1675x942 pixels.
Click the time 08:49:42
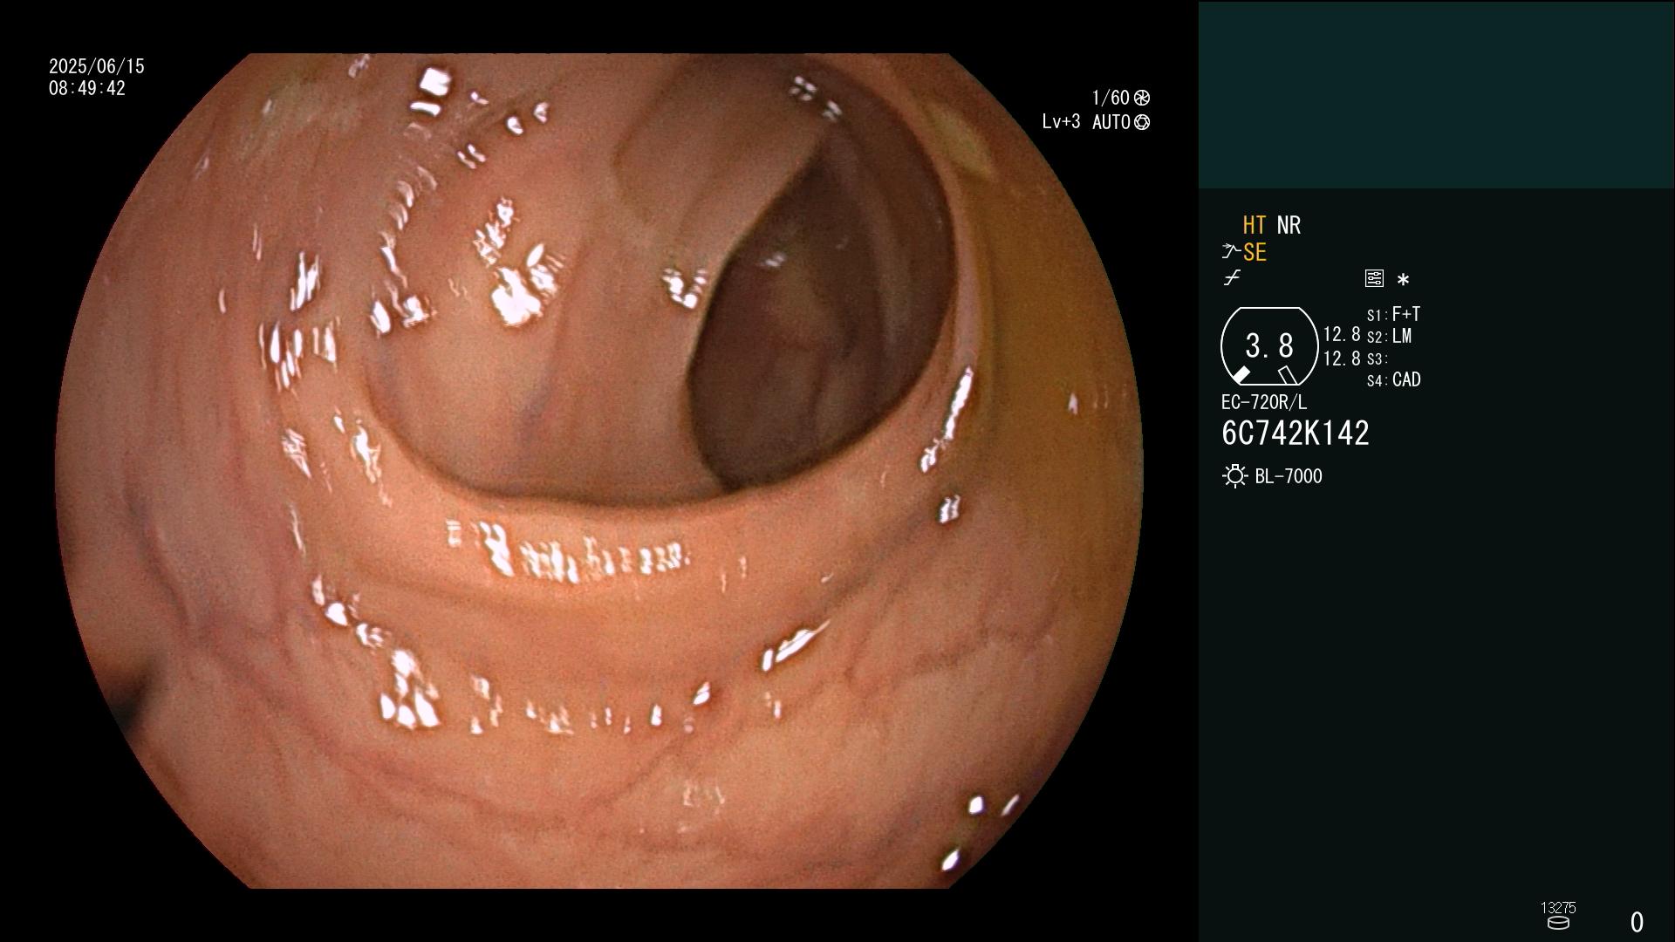87,88
